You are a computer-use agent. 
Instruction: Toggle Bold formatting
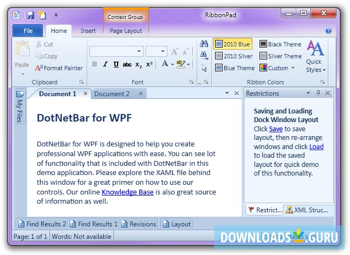[x=94, y=64]
